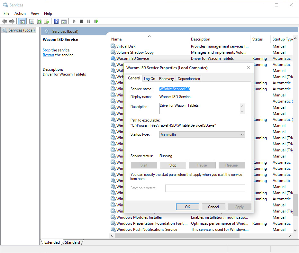Click the gear icon beside Volume Shadow Copy
The width and height of the screenshot is (299, 253).
click(113, 52)
